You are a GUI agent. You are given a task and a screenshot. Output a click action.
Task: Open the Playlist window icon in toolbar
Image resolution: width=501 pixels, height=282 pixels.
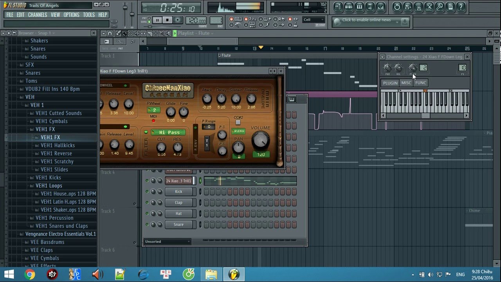click(x=338, y=7)
